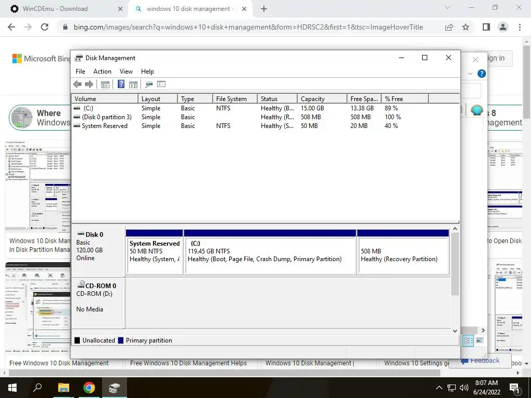Toggle the console tree toolbar icon
The image size is (531, 398).
(105, 84)
